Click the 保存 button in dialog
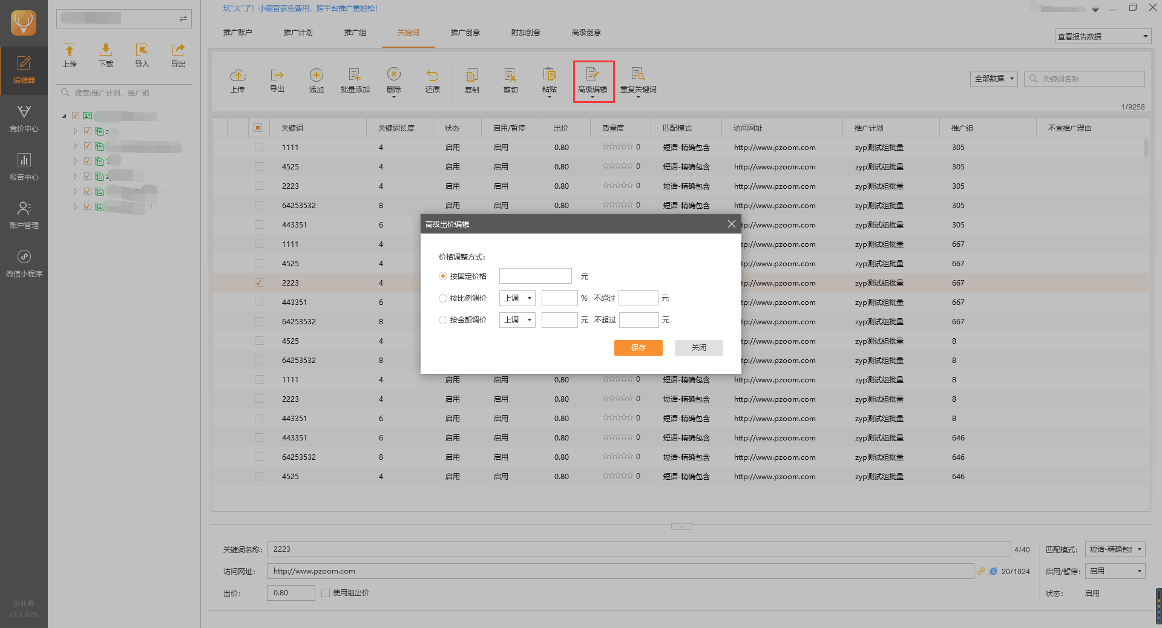The image size is (1162, 628). click(638, 348)
